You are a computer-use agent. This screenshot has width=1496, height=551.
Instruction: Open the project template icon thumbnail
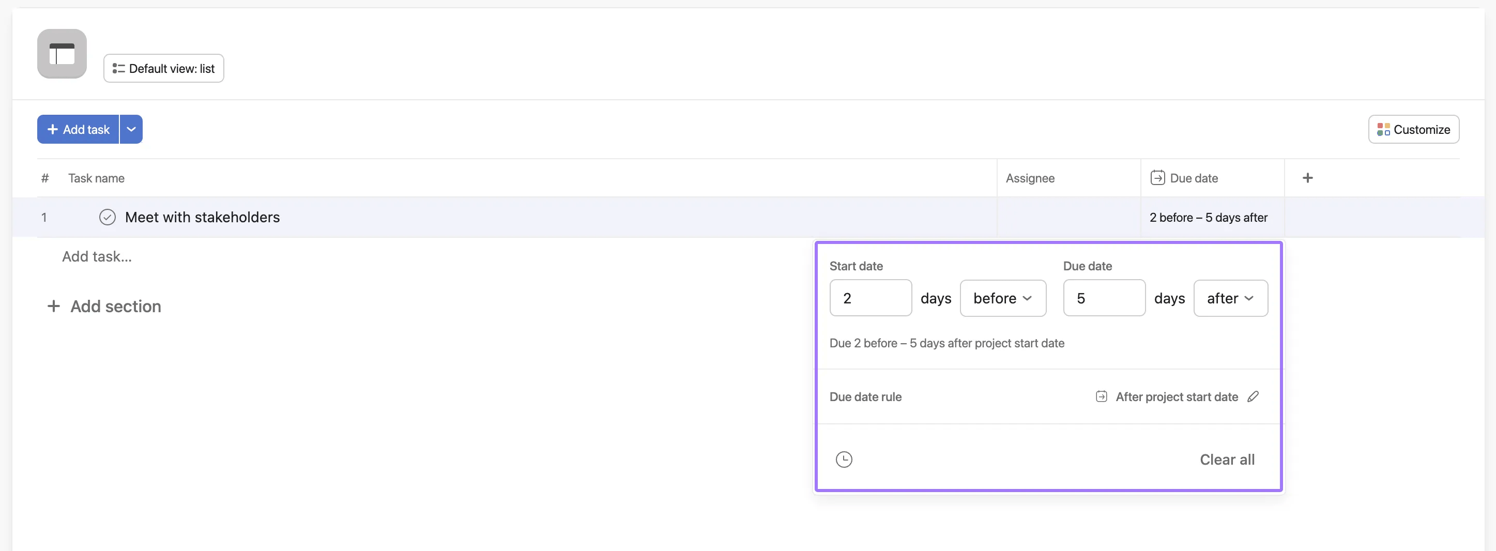[62, 53]
